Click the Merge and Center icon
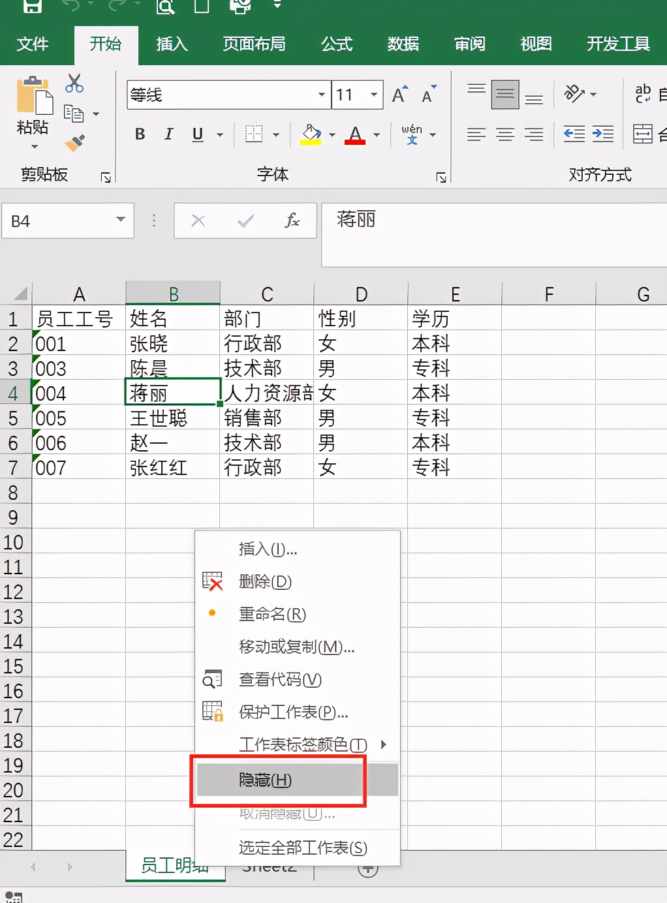The image size is (667, 903). pyautogui.click(x=643, y=134)
